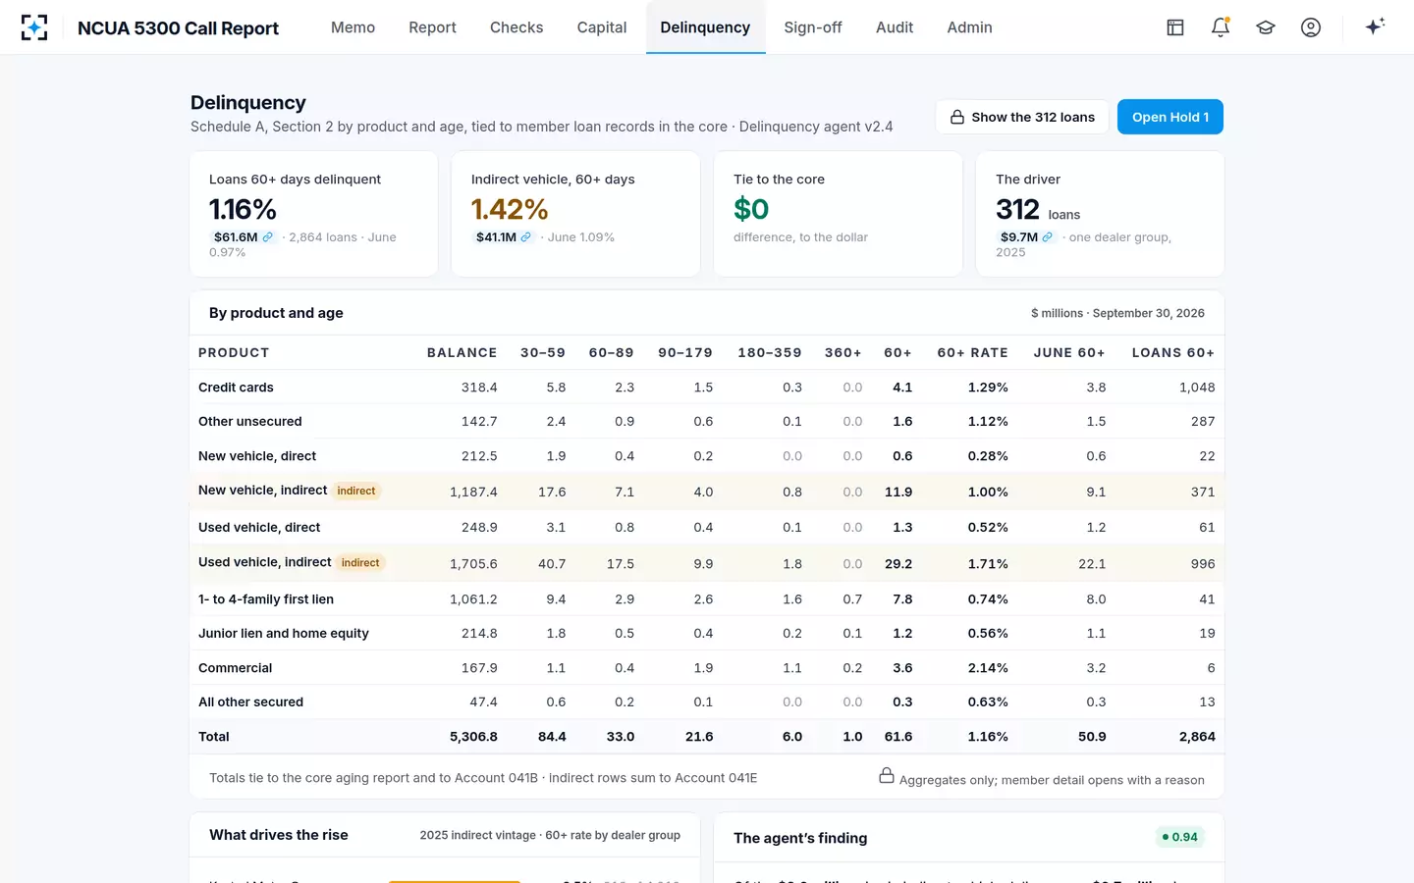The width and height of the screenshot is (1414, 883).
Task: Open the Checks tab
Action: [517, 27]
